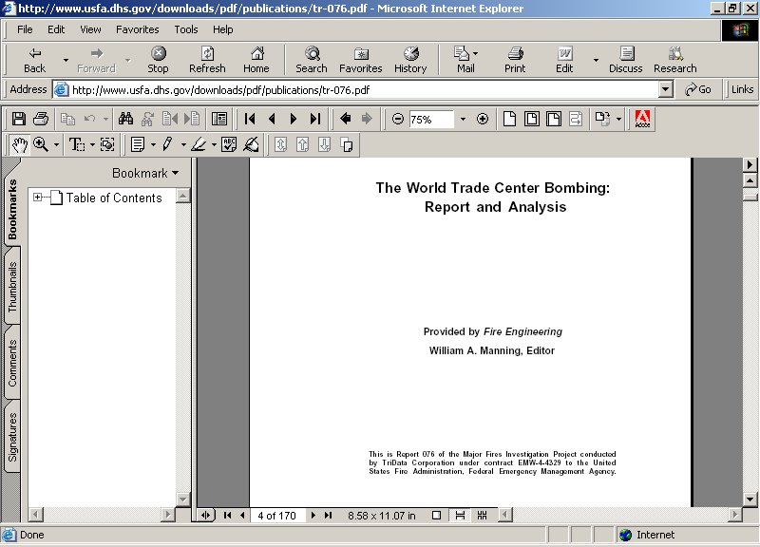This screenshot has width=760, height=547.
Task: Toggle Continuous page layout in status bar
Action: point(460,515)
